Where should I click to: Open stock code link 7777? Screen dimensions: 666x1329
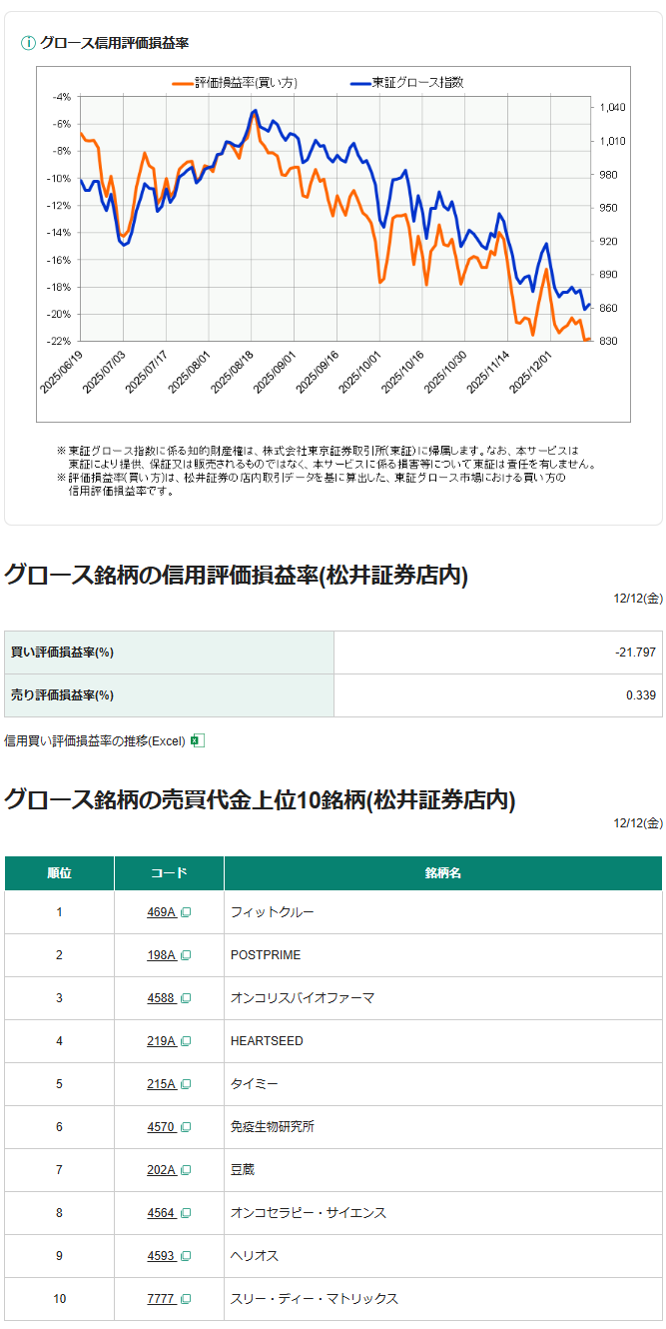click(161, 1299)
